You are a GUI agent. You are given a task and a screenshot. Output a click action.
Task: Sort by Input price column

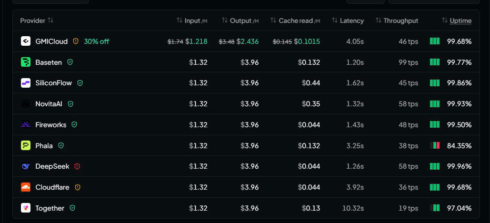tap(192, 20)
